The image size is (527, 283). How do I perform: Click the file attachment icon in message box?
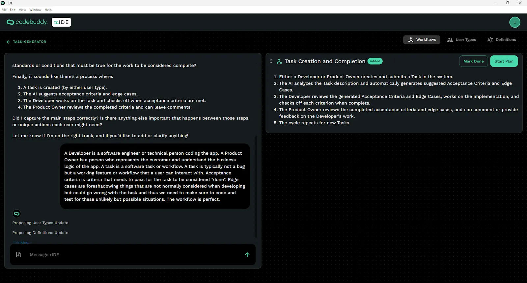pos(18,255)
